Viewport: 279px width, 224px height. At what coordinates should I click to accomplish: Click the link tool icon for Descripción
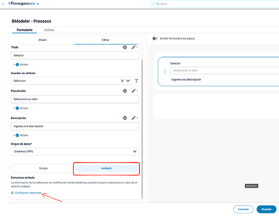point(134,118)
